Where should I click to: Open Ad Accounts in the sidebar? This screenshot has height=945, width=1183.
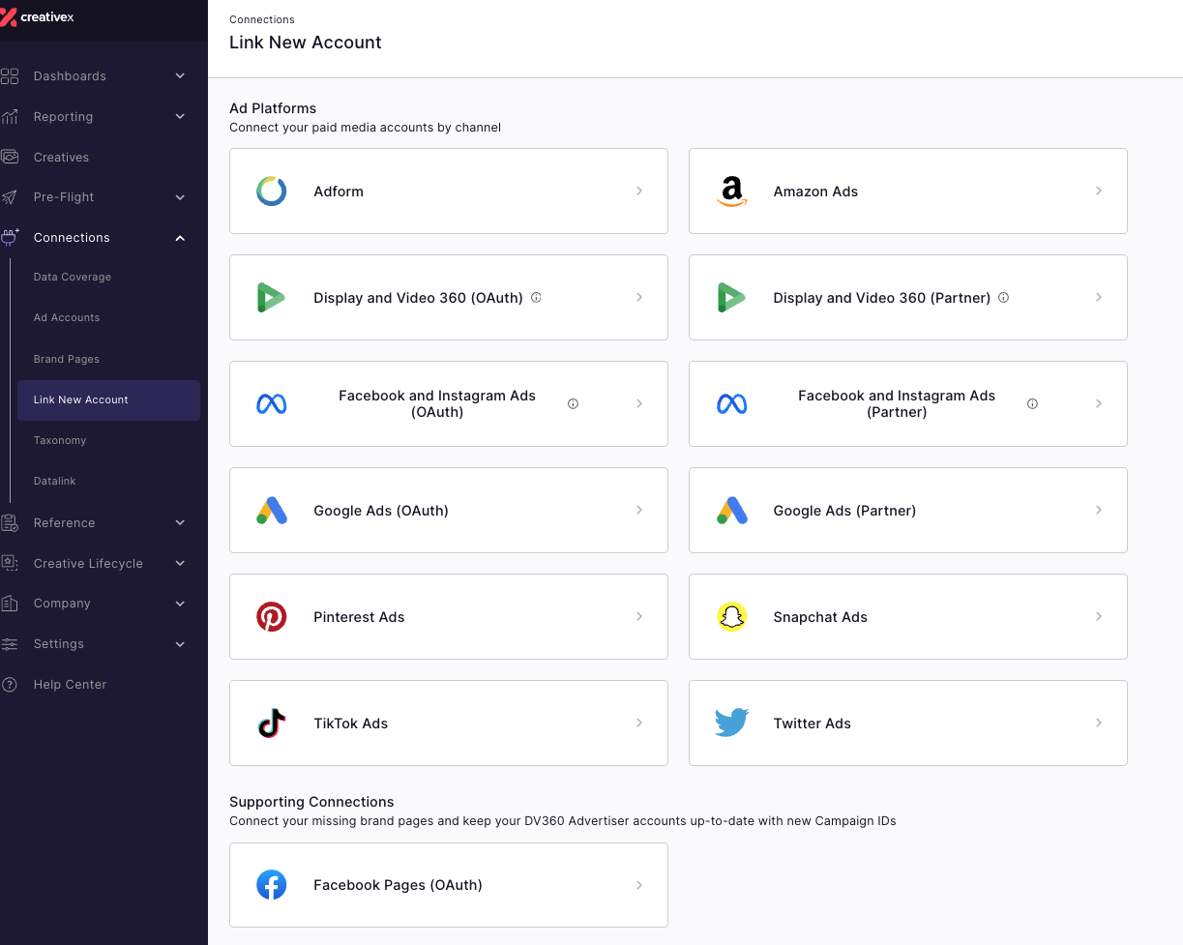click(x=67, y=318)
